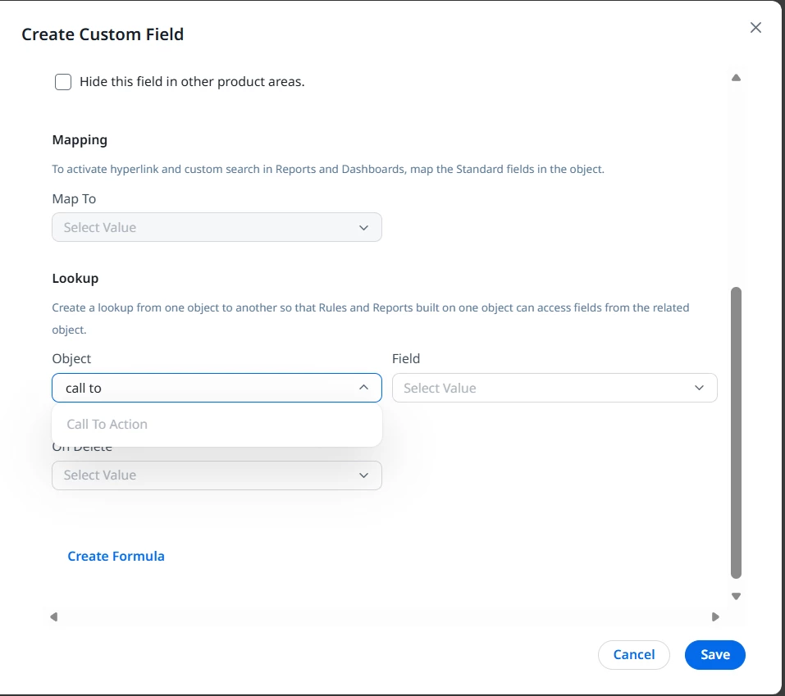785x696 pixels.
Task: Click the Field dropdown chevron arrow
Action: [x=699, y=388]
